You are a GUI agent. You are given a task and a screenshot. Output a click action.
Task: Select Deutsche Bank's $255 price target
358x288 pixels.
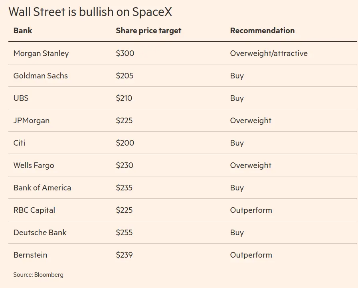pos(124,232)
